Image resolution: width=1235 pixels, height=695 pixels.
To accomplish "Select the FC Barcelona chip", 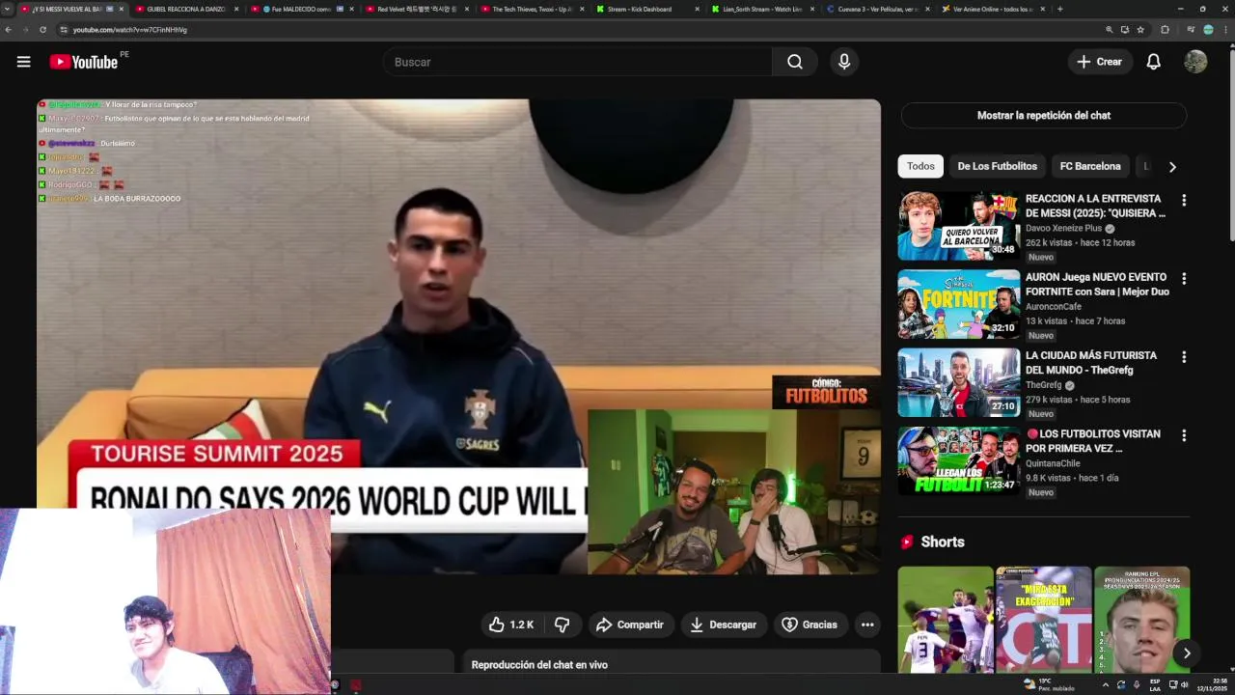I will point(1090,166).
